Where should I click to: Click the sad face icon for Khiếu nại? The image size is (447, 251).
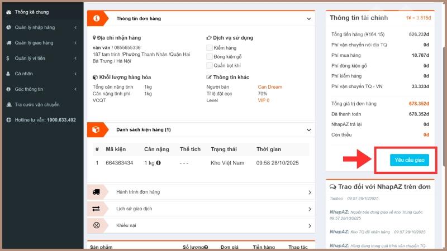click(96, 225)
